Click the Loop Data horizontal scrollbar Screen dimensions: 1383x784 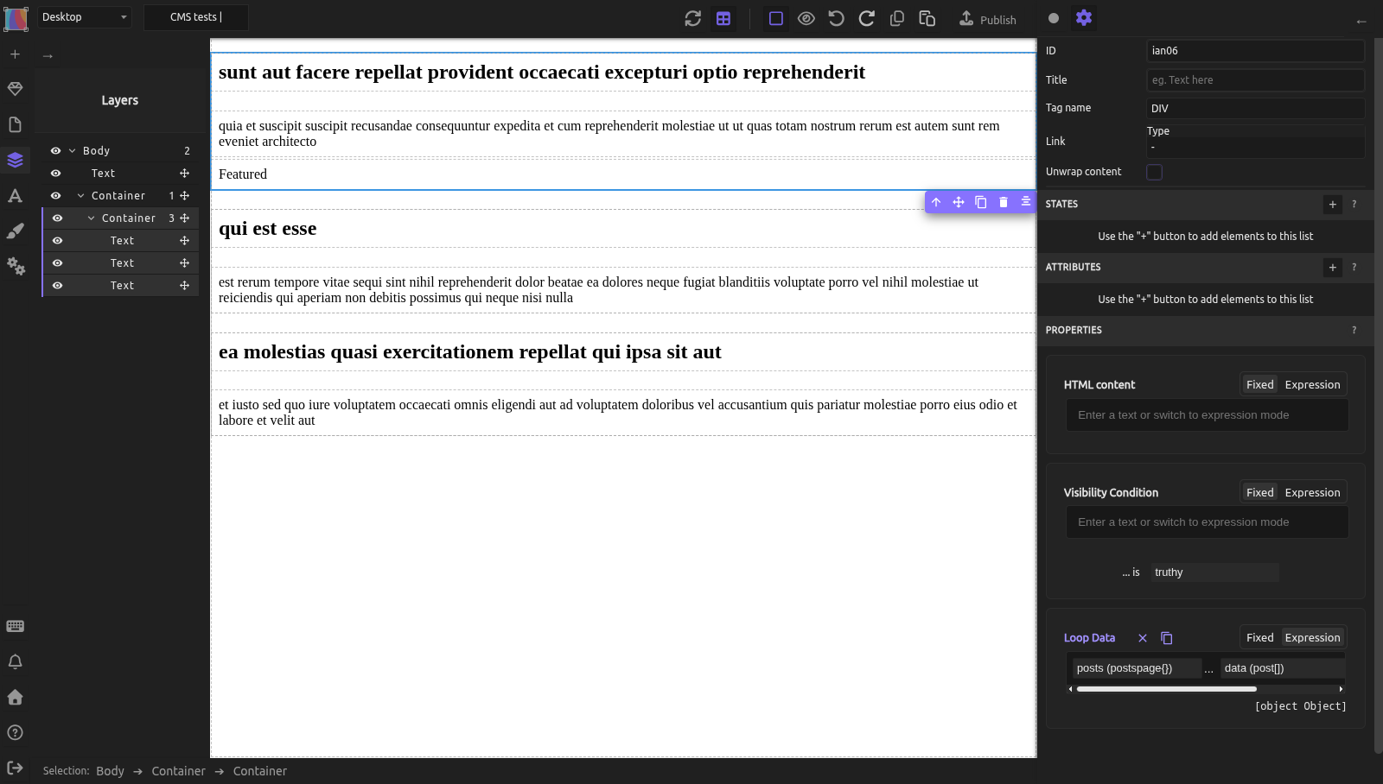[x=1166, y=689]
